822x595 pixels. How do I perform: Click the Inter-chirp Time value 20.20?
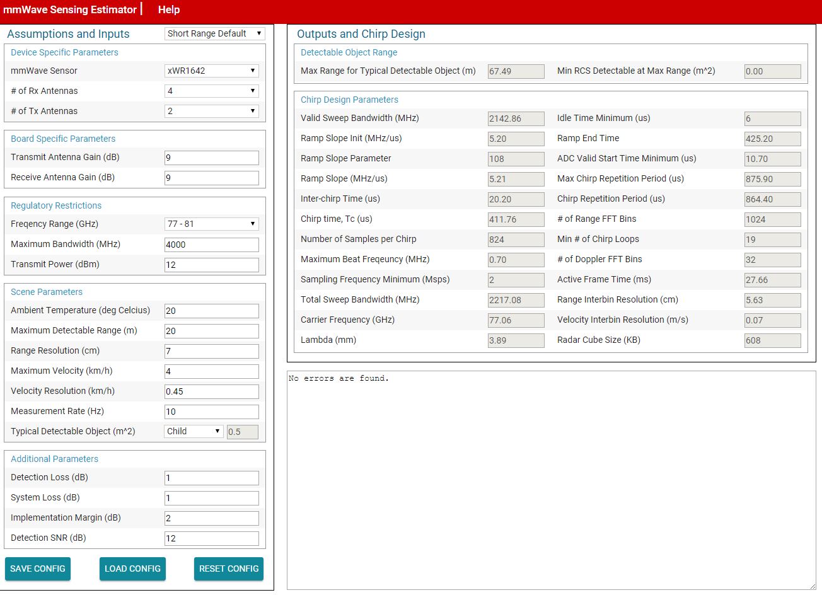[x=516, y=199]
